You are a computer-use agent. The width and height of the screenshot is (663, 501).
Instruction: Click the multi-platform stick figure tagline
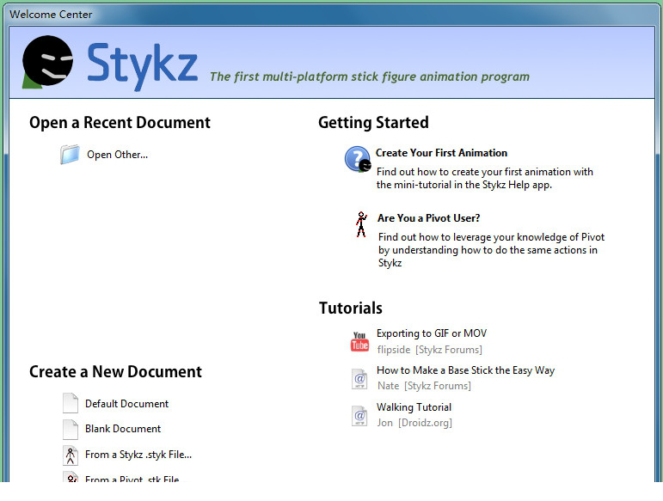pyautogui.click(x=370, y=76)
